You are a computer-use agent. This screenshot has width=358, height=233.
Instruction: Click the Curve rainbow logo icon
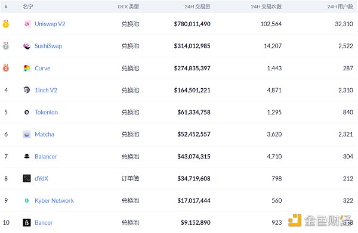[x=27, y=68]
